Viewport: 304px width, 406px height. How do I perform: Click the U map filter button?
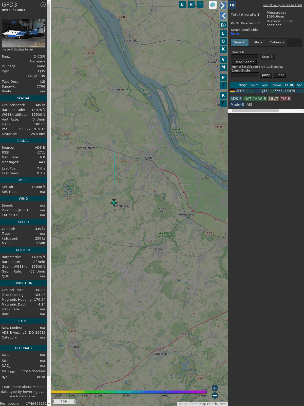coord(182,5)
